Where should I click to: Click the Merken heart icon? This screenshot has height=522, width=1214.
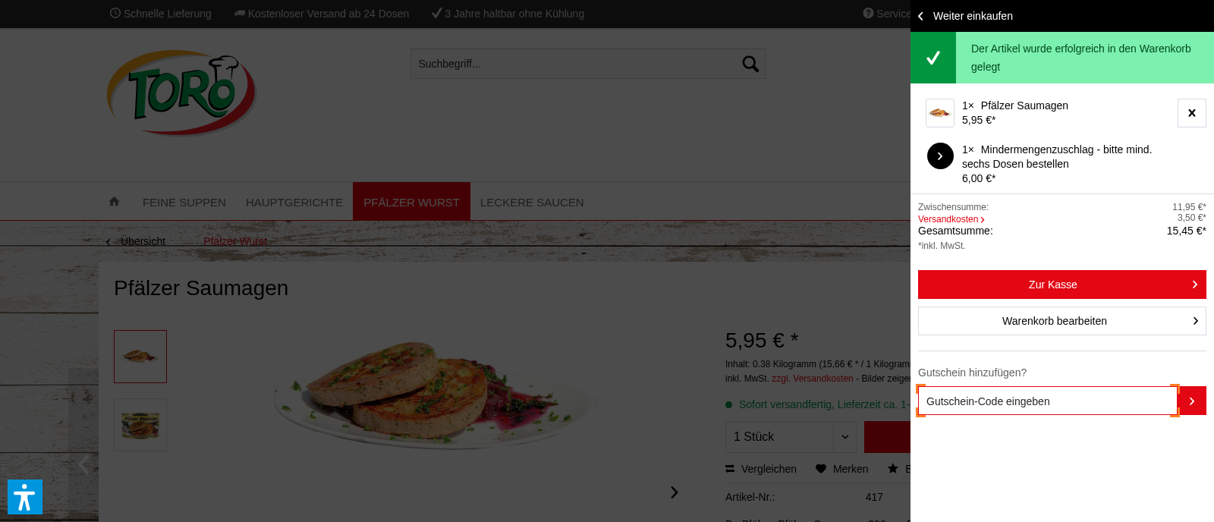click(x=821, y=469)
